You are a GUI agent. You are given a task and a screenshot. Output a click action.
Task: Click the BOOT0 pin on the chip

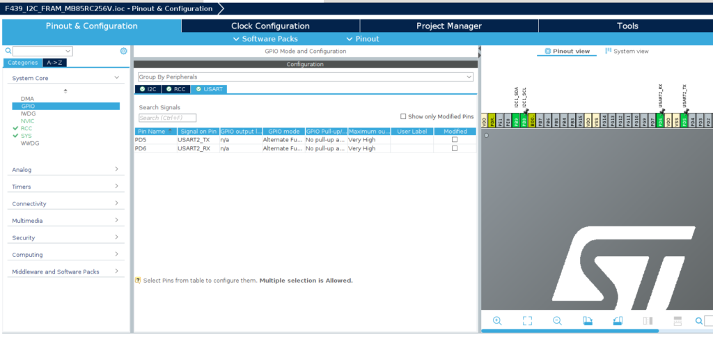click(532, 120)
